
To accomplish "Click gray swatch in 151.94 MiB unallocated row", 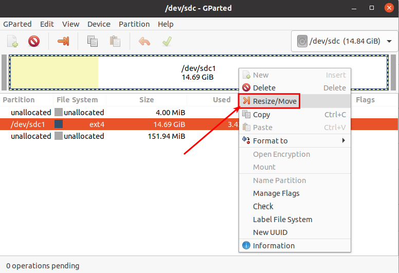I will [59, 136].
